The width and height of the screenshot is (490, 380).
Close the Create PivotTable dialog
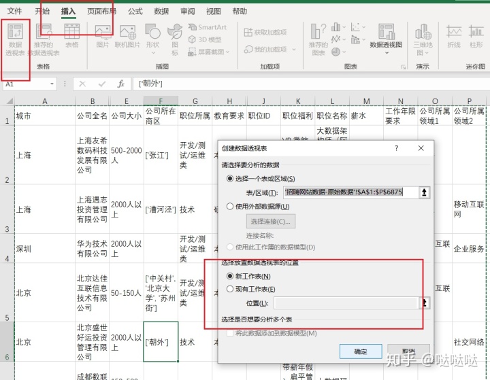[421, 148]
